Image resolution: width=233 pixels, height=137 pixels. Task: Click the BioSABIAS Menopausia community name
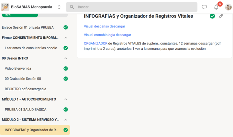tap(31, 7)
